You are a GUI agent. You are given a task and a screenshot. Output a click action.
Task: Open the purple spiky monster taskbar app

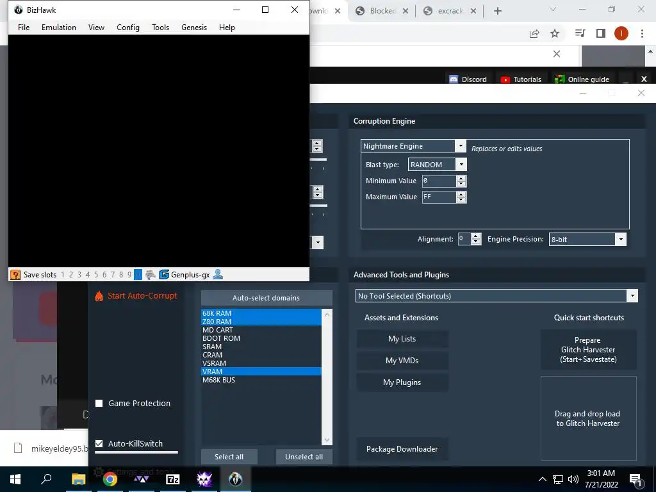pos(204,479)
